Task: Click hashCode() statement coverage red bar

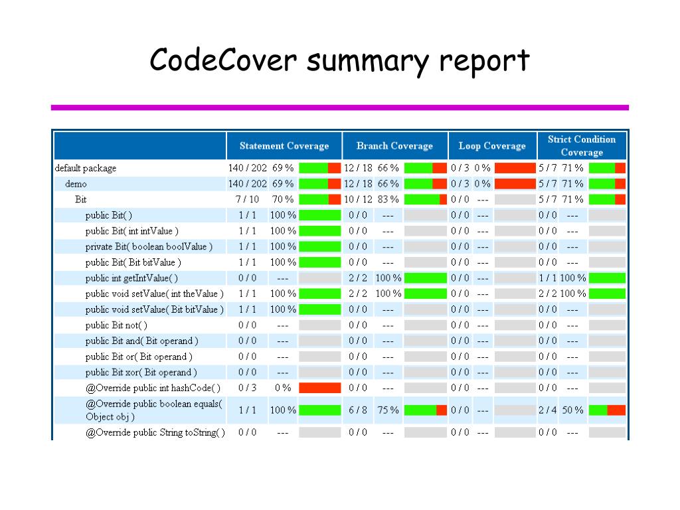Action: pyautogui.click(x=320, y=388)
